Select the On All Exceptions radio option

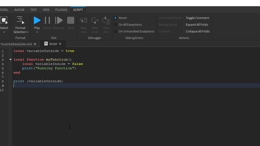point(115,25)
